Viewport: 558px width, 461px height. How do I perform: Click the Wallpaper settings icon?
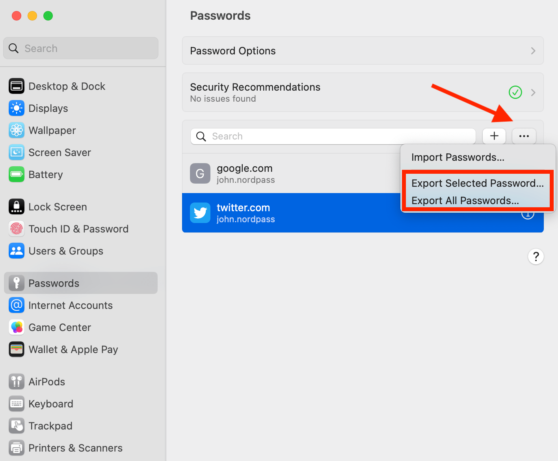pyautogui.click(x=16, y=130)
